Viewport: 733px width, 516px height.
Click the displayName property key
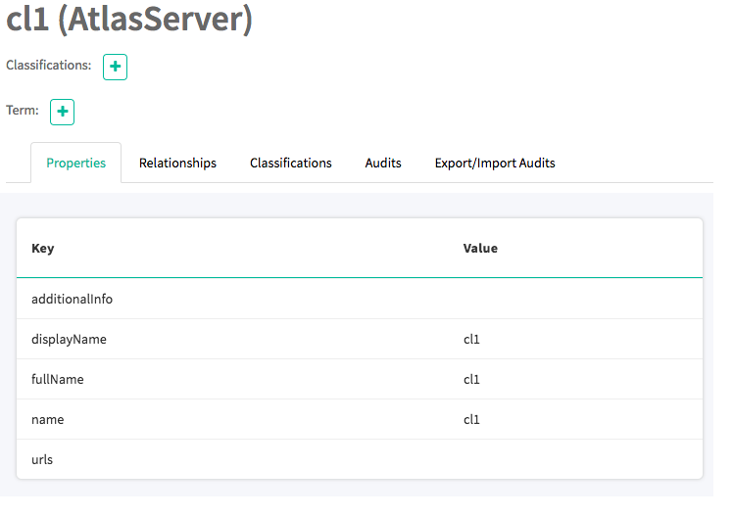pyautogui.click(x=69, y=339)
